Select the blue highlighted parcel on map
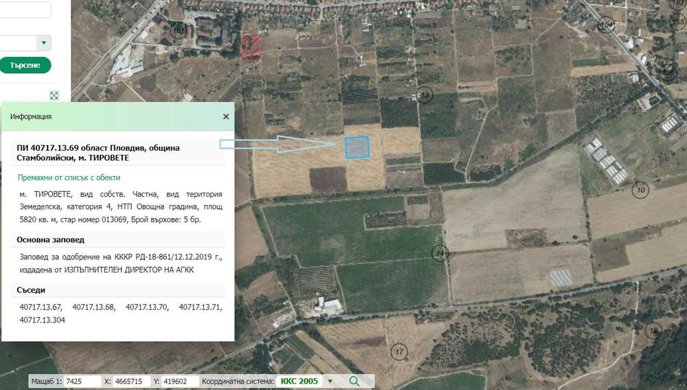 point(357,147)
